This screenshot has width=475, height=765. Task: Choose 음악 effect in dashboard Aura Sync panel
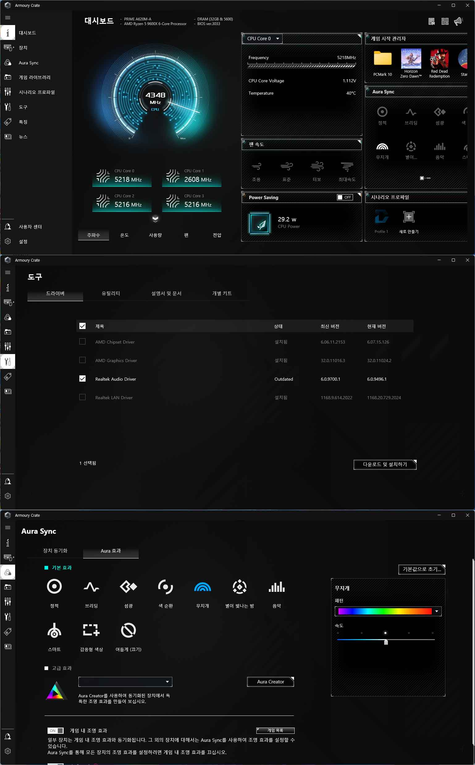pyautogui.click(x=439, y=150)
